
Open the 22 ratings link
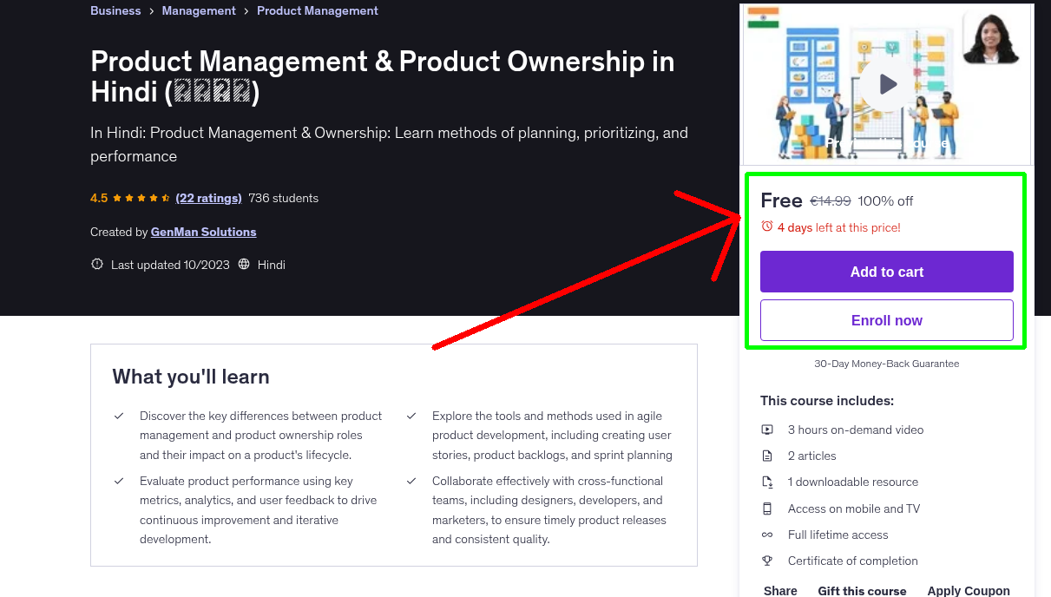[208, 198]
